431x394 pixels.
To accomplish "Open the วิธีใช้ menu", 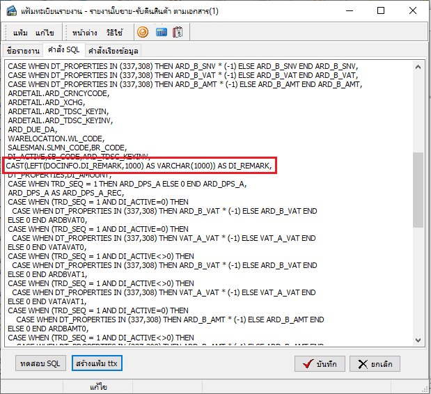I will [x=114, y=33].
